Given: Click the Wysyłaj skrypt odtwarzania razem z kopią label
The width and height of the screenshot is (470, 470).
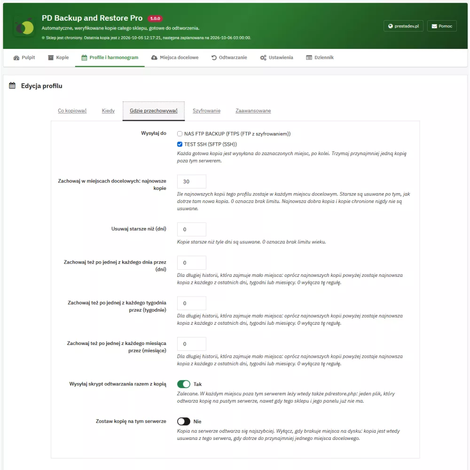Looking at the screenshot, I should tap(117, 384).
